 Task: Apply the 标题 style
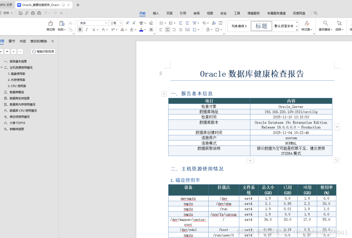pos(261,26)
